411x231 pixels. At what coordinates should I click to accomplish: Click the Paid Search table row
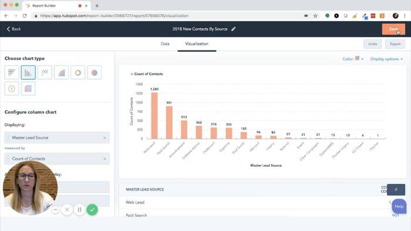pos(262,213)
